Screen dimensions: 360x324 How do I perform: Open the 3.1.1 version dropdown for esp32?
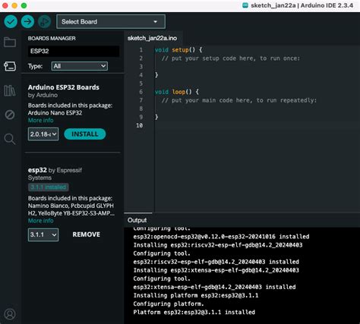pyautogui.click(x=43, y=234)
